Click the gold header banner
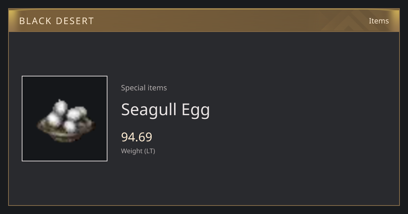Image resolution: width=408 pixels, height=214 pixels. pos(204,20)
